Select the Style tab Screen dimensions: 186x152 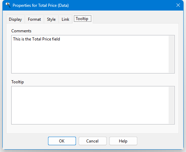(51, 19)
